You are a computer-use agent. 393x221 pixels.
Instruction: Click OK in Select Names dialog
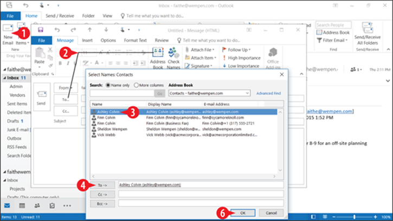point(243,213)
